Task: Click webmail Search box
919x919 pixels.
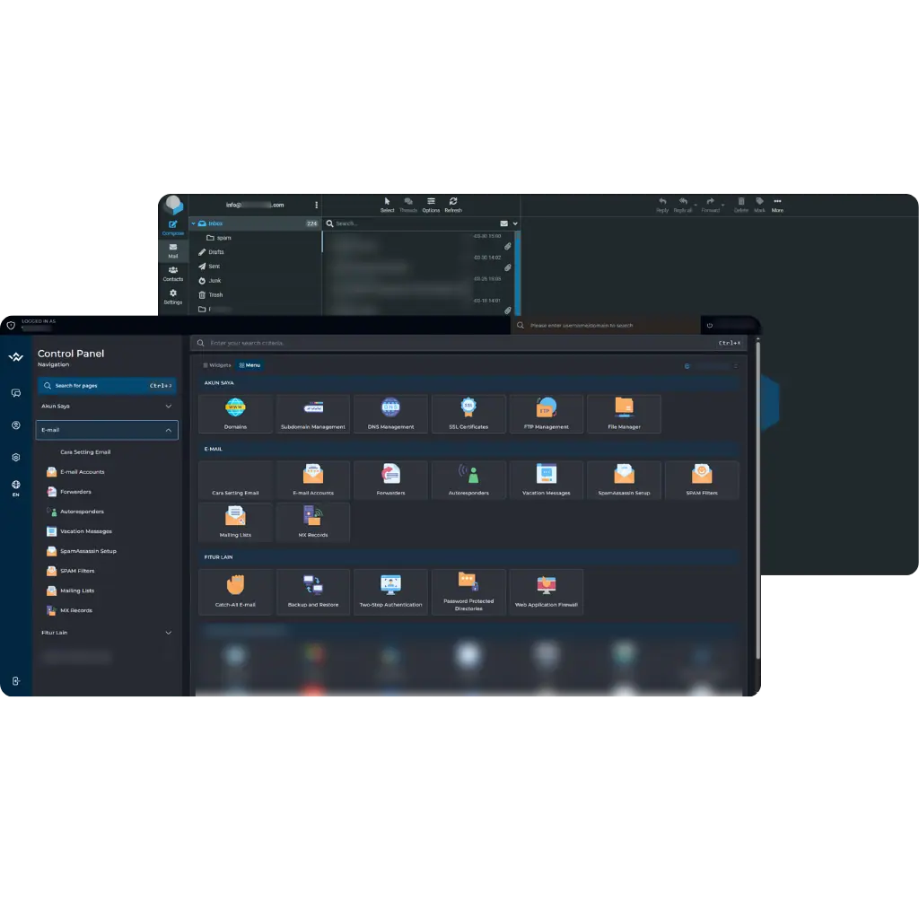Action: tap(409, 223)
